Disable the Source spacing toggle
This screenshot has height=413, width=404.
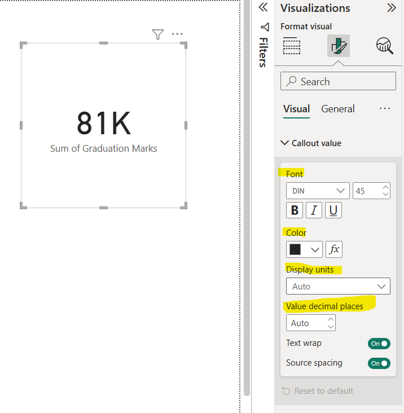point(379,363)
